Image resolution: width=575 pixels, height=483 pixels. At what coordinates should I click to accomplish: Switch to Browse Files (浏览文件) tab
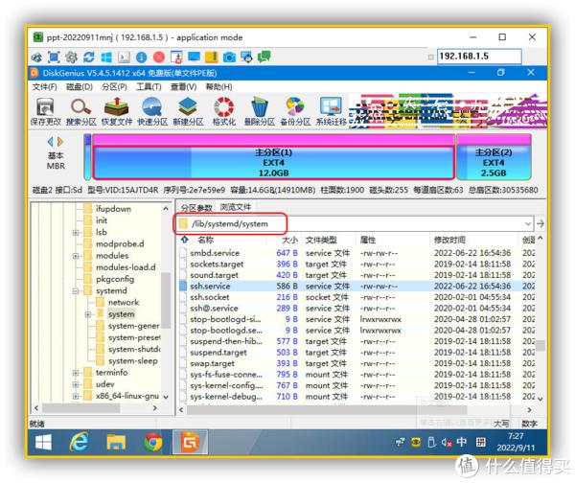pyautogui.click(x=236, y=207)
